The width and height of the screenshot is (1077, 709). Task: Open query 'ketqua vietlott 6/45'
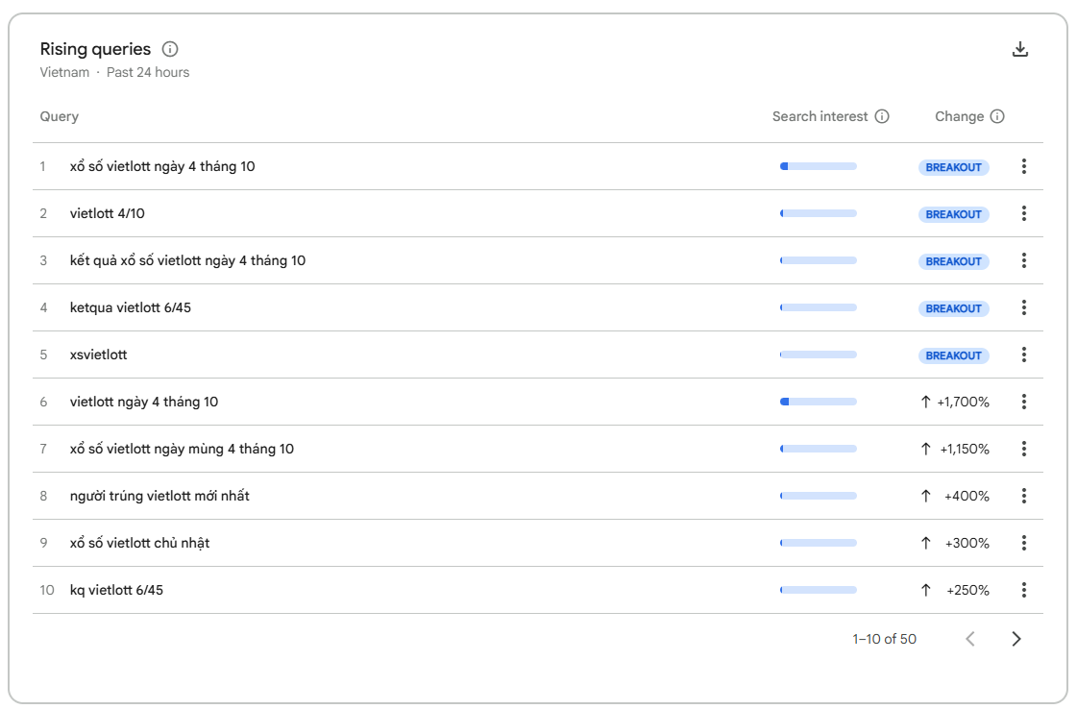coord(131,307)
